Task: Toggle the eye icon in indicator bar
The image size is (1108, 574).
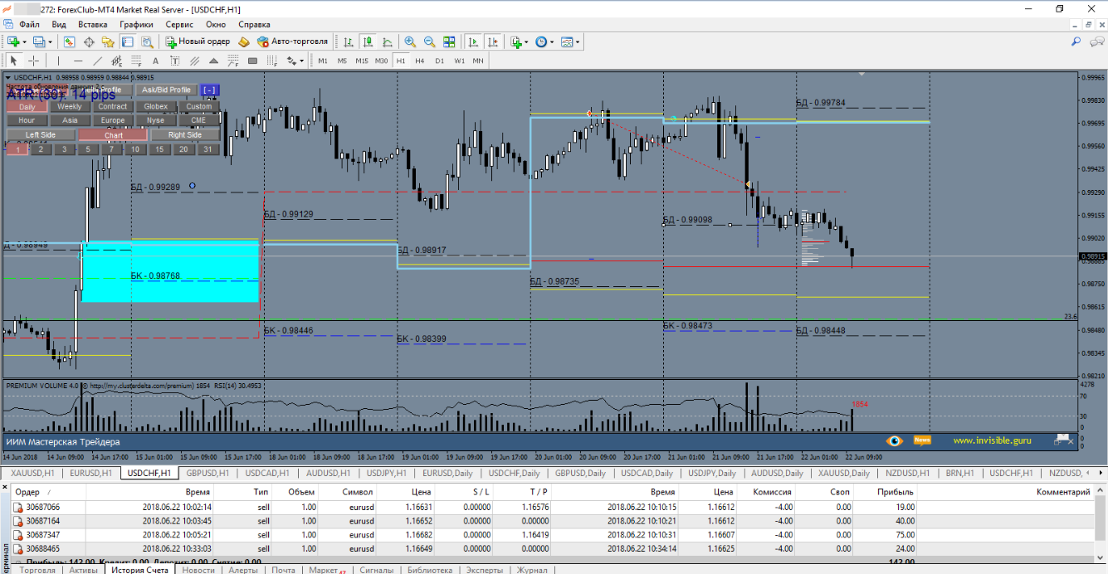Action: (x=894, y=440)
